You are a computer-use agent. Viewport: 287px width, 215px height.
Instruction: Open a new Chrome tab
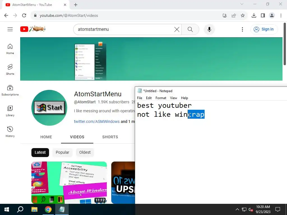click(x=76, y=5)
